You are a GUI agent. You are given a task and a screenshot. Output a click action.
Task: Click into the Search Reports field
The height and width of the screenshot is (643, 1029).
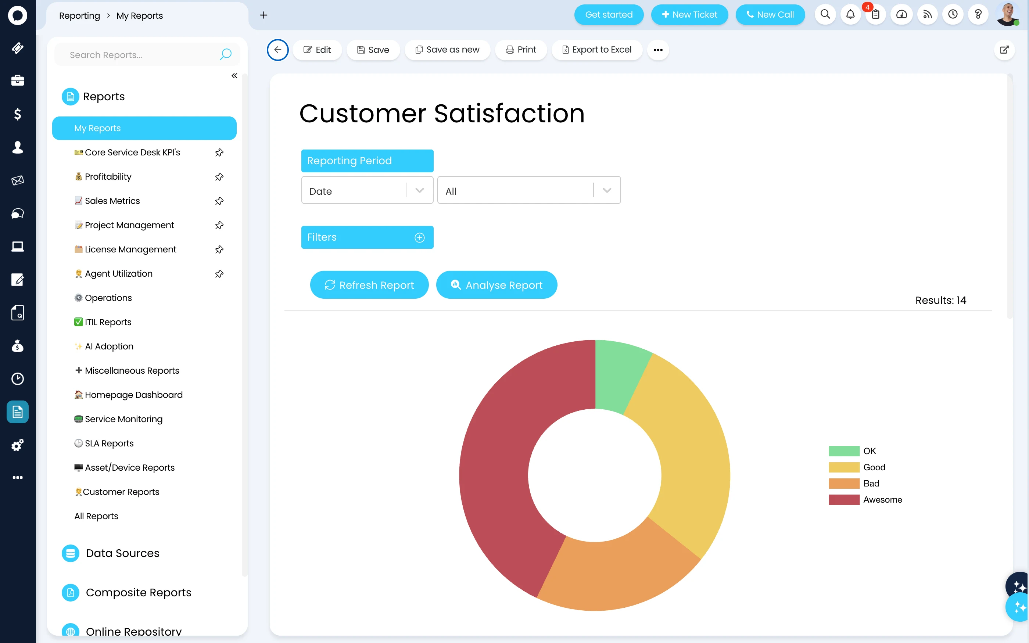(x=147, y=54)
